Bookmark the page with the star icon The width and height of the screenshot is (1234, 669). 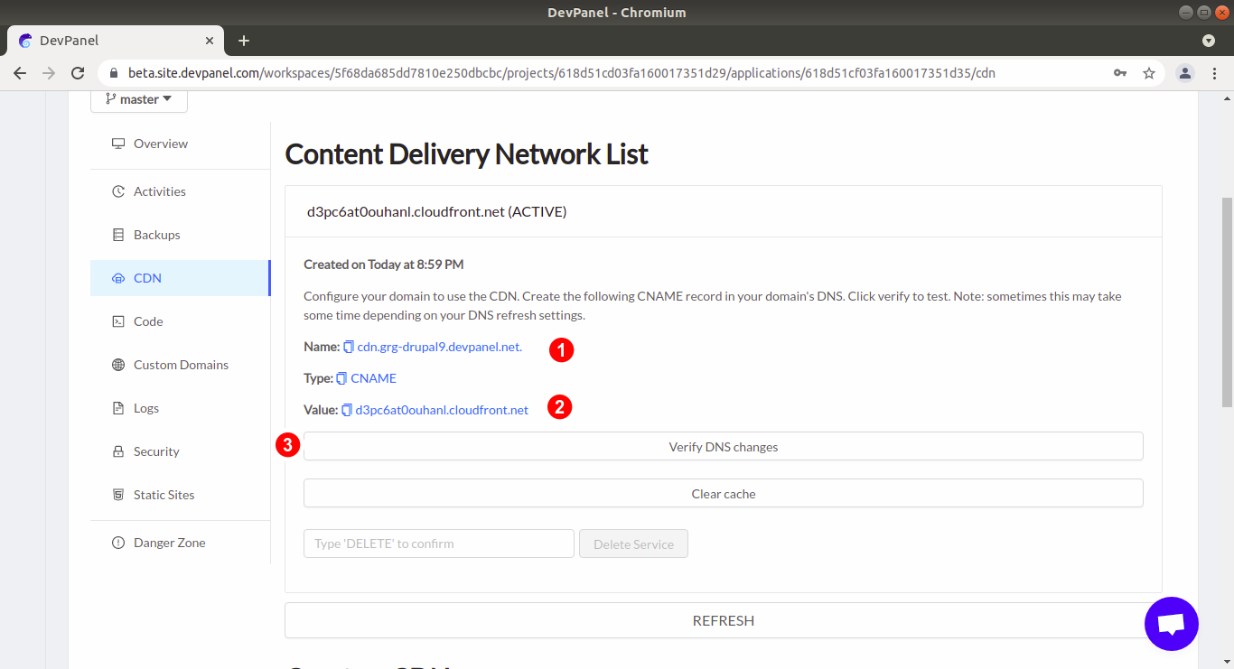[x=1148, y=73]
